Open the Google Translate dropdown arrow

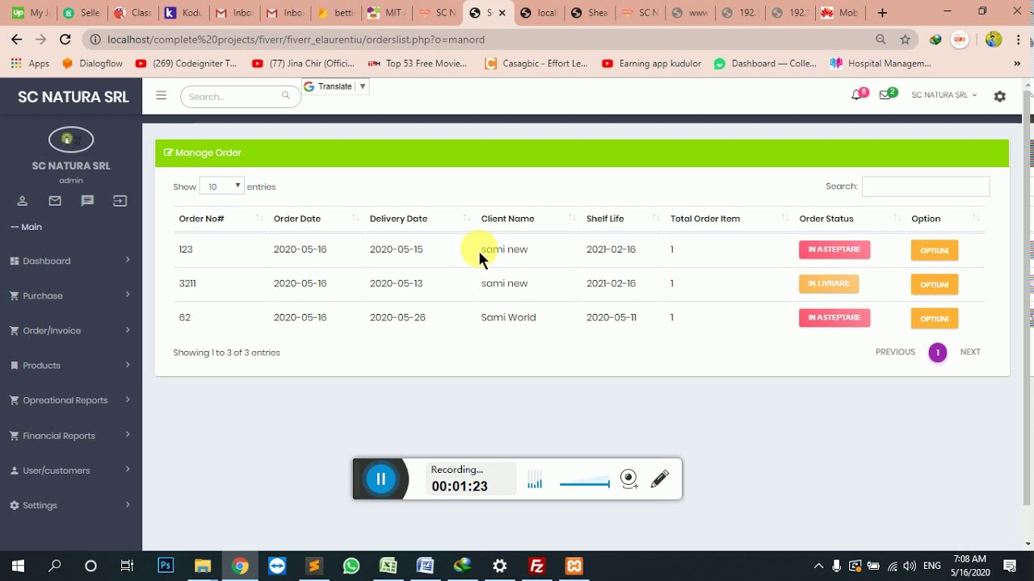363,86
